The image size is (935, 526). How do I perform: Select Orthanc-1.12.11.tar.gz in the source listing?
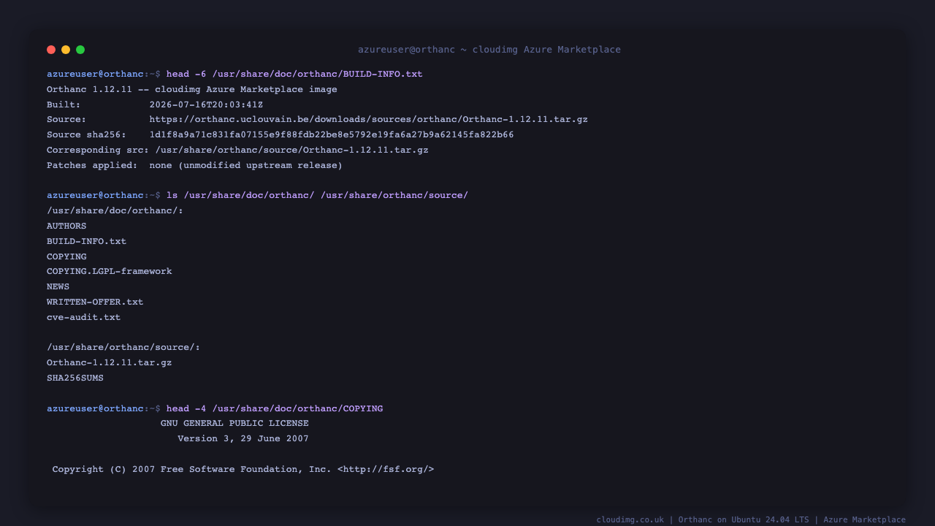click(110, 363)
